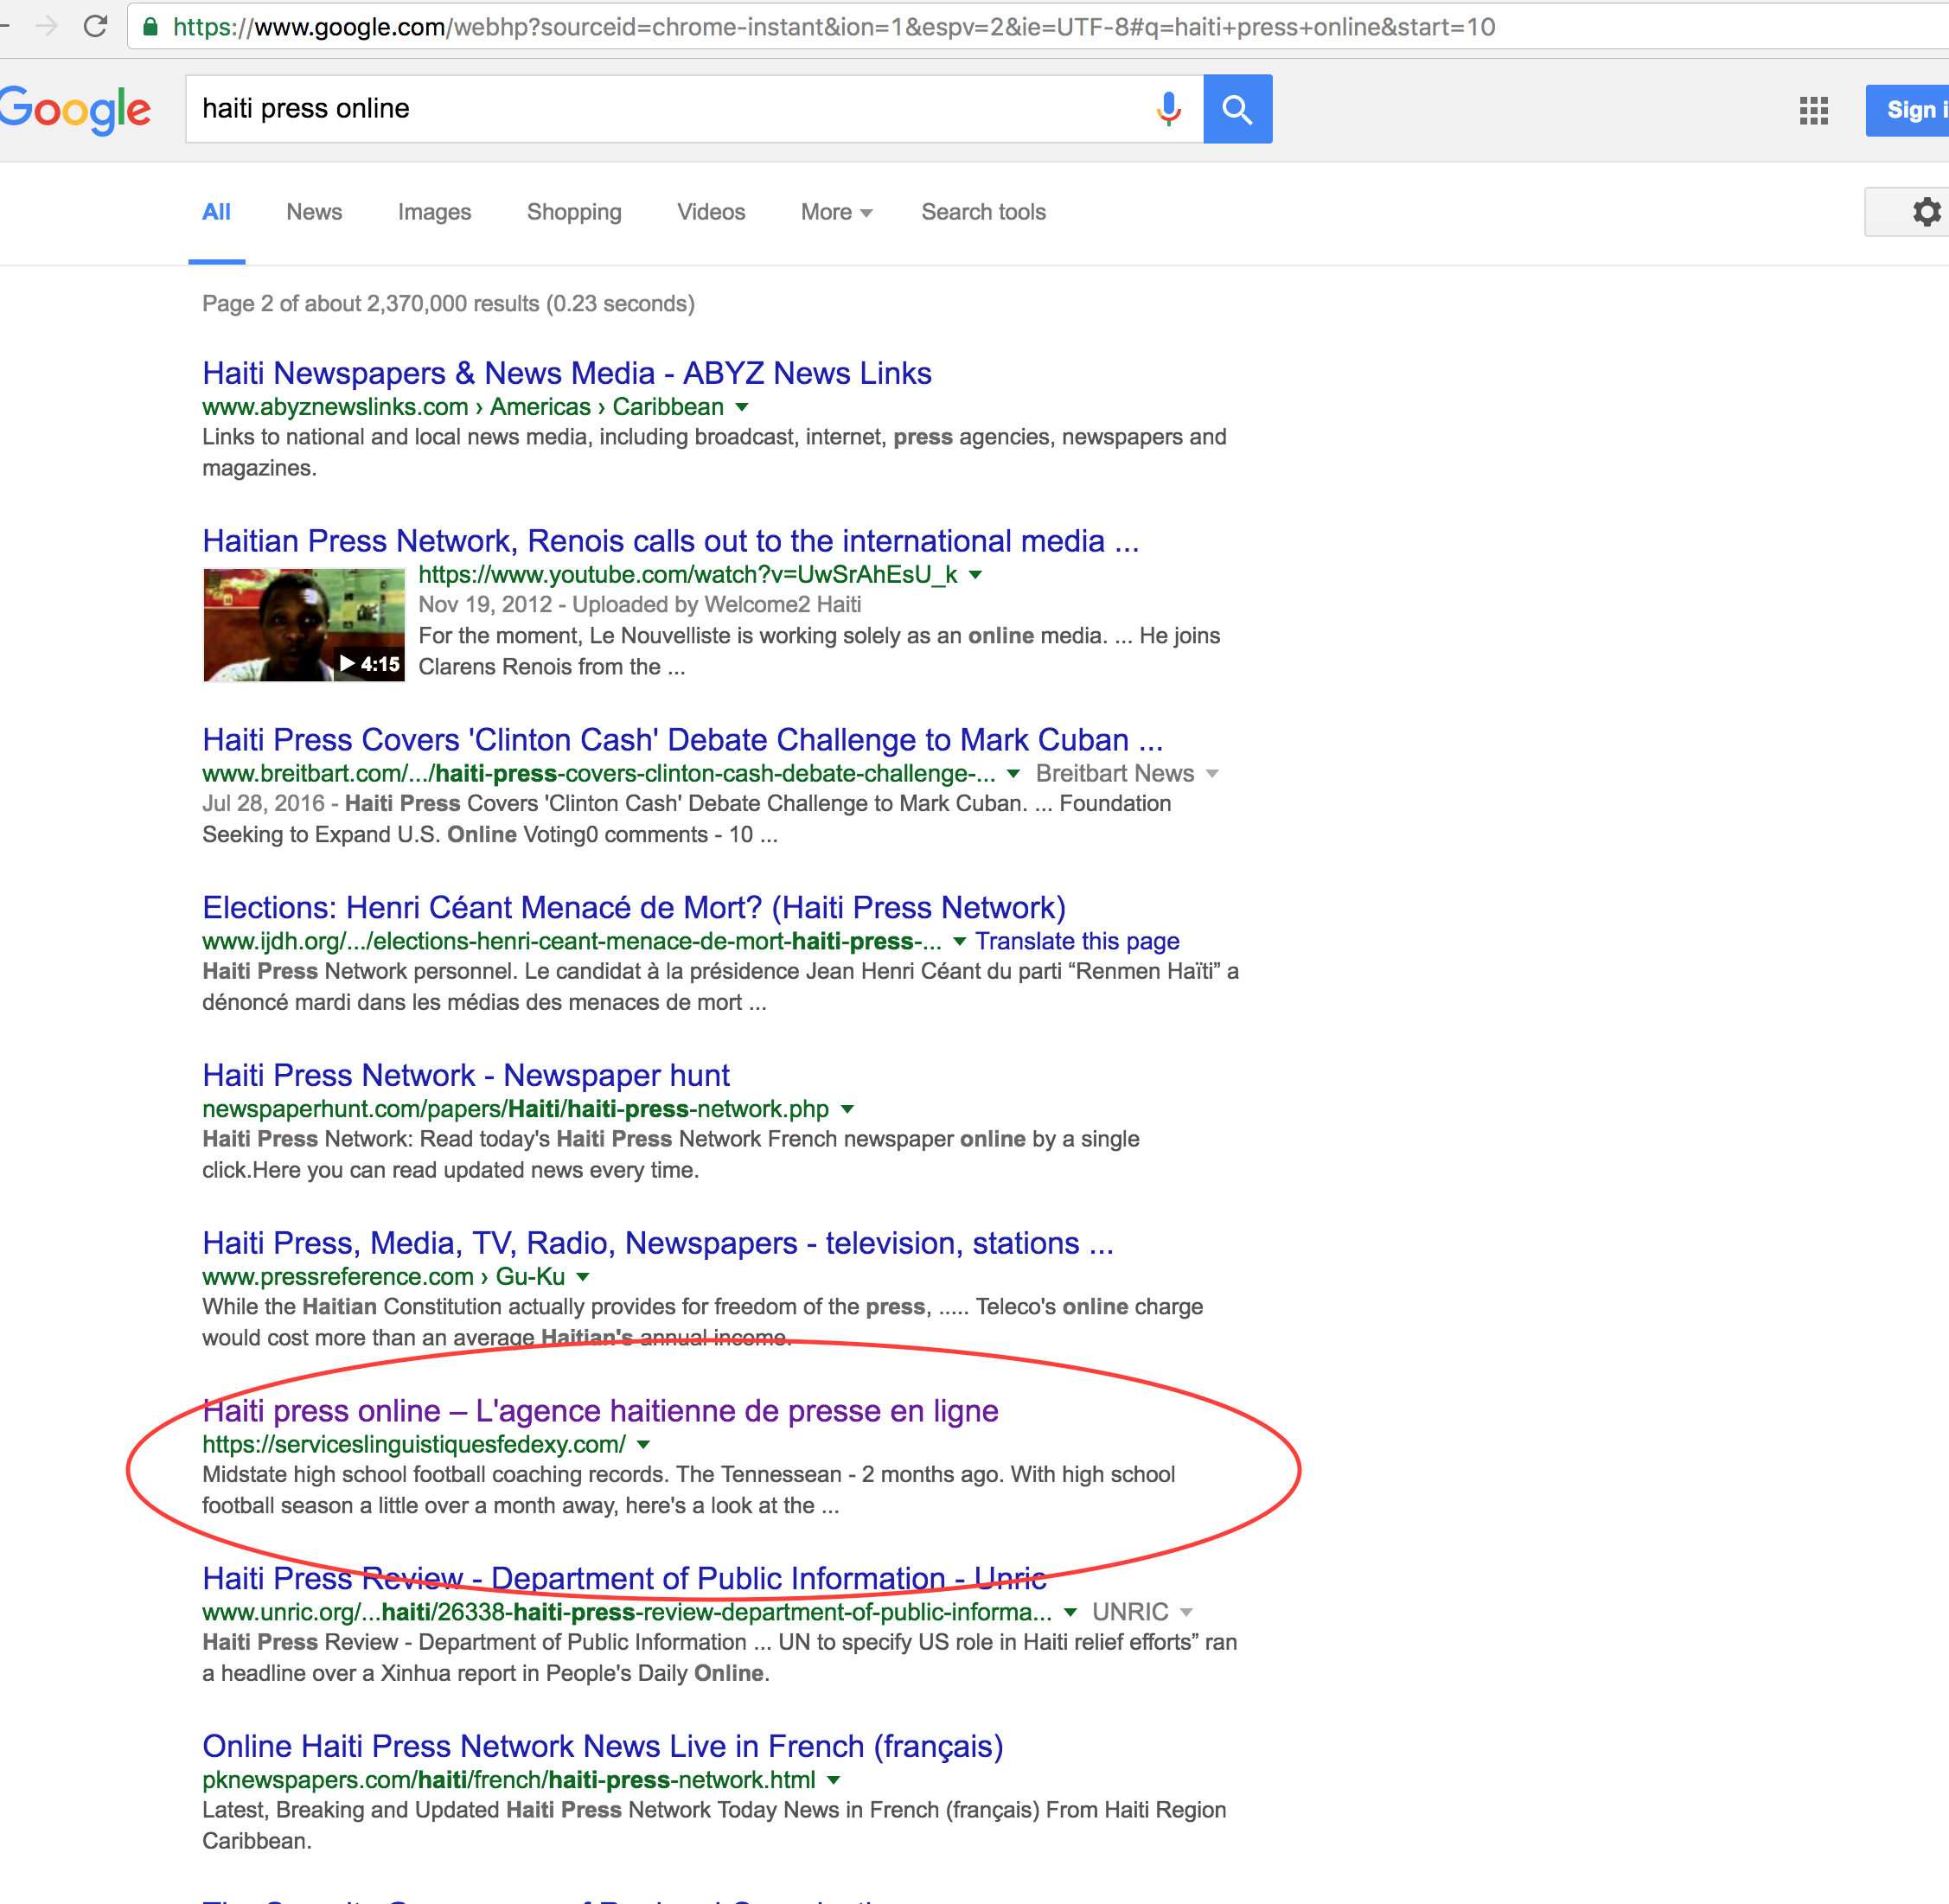Open Search tools options
1949x1904 pixels.
click(x=983, y=212)
